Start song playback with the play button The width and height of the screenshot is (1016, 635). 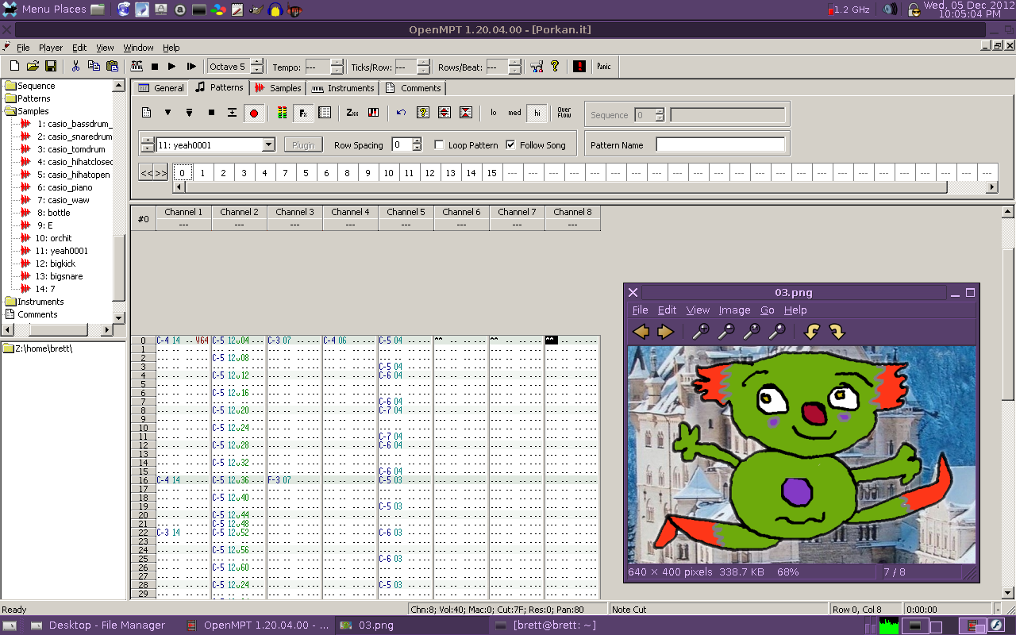pos(172,67)
